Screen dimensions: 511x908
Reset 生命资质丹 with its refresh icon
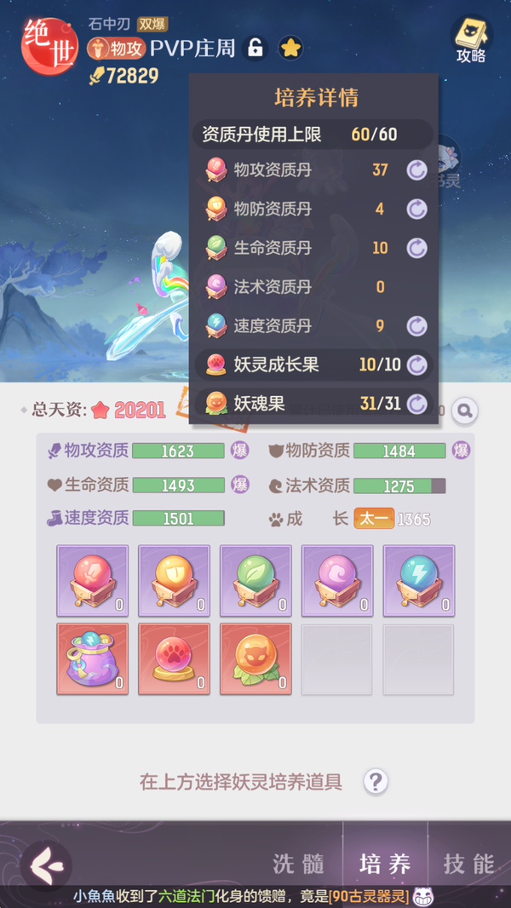(x=416, y=248)
